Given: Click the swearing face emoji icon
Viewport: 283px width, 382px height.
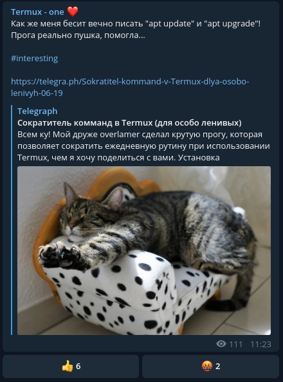Looking at the screenshot, I should [x=207, y=366].
